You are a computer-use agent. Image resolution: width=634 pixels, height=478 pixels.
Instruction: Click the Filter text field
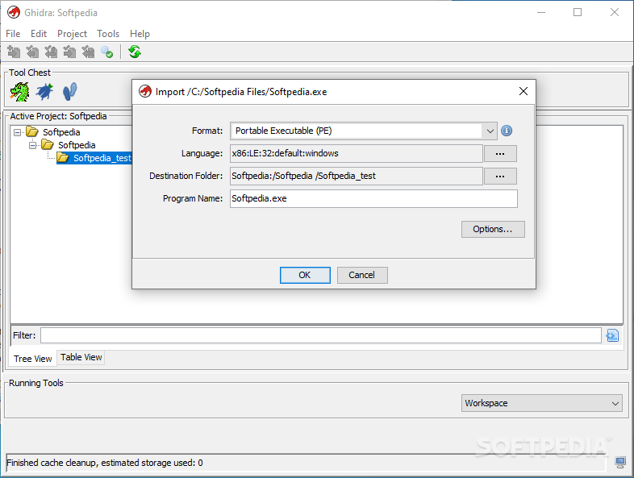321,335
